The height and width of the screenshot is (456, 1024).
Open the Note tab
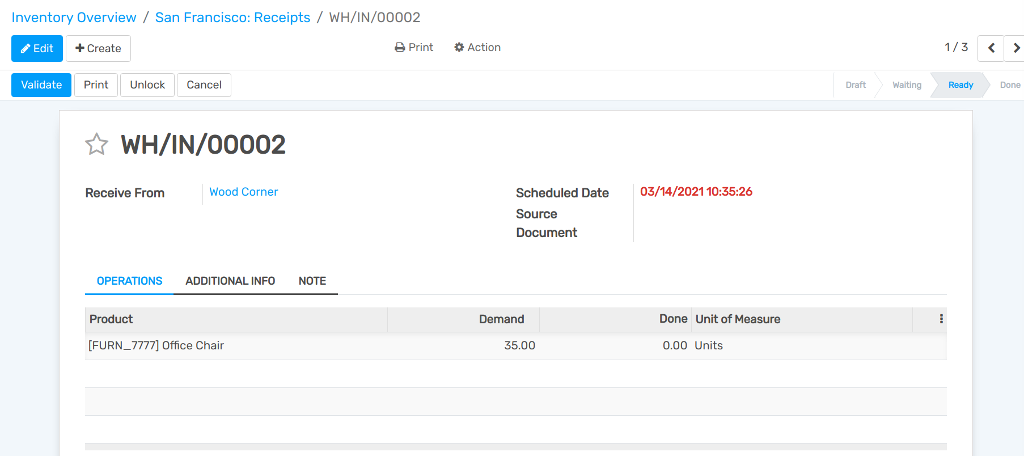pyautogui.click(x=312, y=281)
